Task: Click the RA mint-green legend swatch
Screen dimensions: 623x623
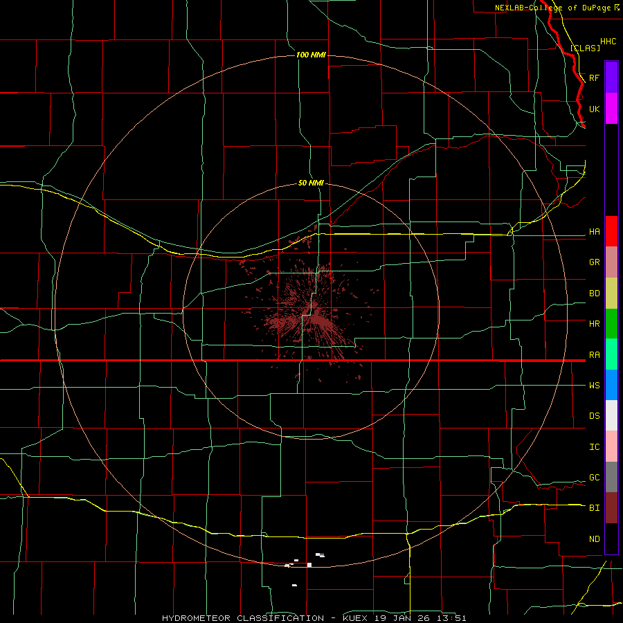Action: coord(611,354)
